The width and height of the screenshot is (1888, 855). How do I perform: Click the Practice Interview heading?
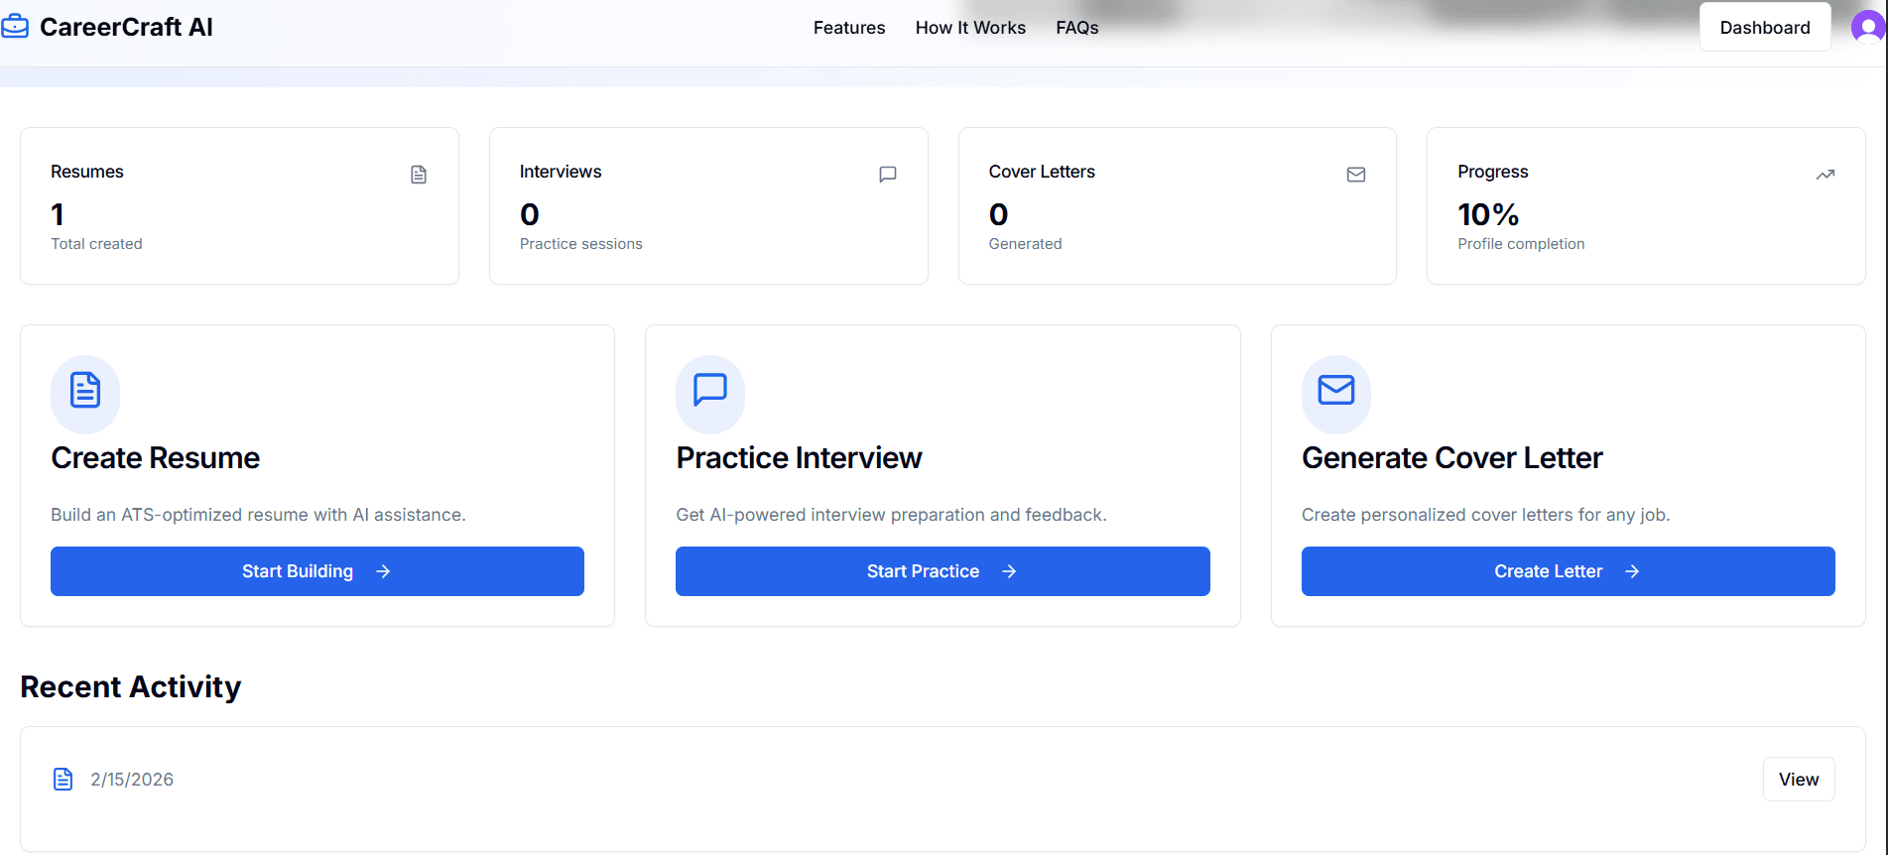coord(799,458)
